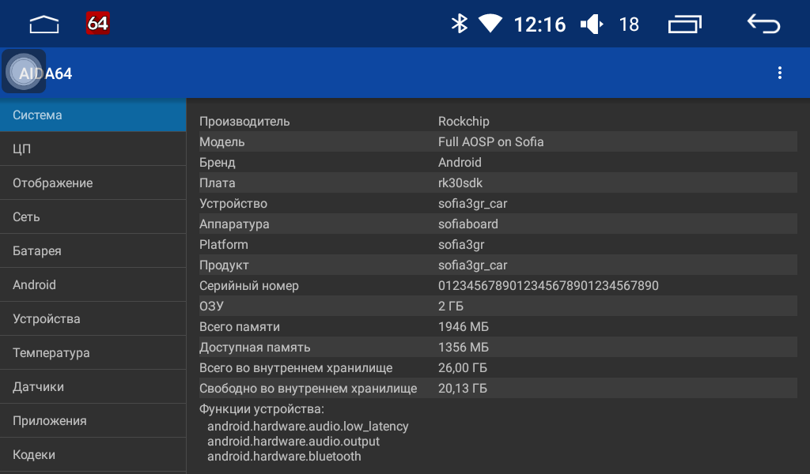Image resolution: width=810 pixels, height=474 pixels.
Task: Tap the clock showing 12:16
Action: (539, 24)
